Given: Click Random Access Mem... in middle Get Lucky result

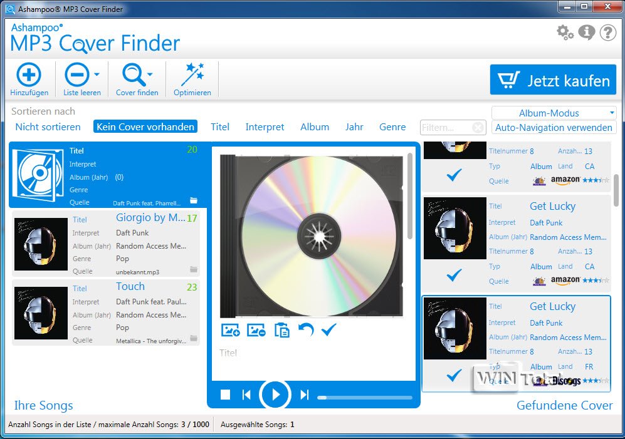Looking at the screenshot, I should click(568, 237).
